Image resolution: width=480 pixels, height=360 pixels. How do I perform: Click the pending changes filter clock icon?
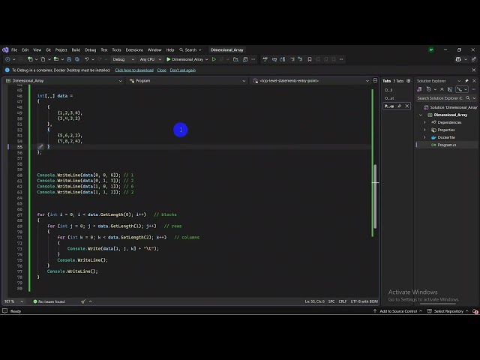(429, 89)
